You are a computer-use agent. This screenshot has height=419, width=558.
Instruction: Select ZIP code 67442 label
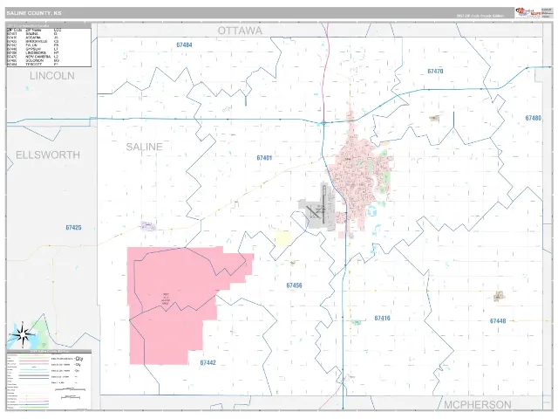[208, 363]
